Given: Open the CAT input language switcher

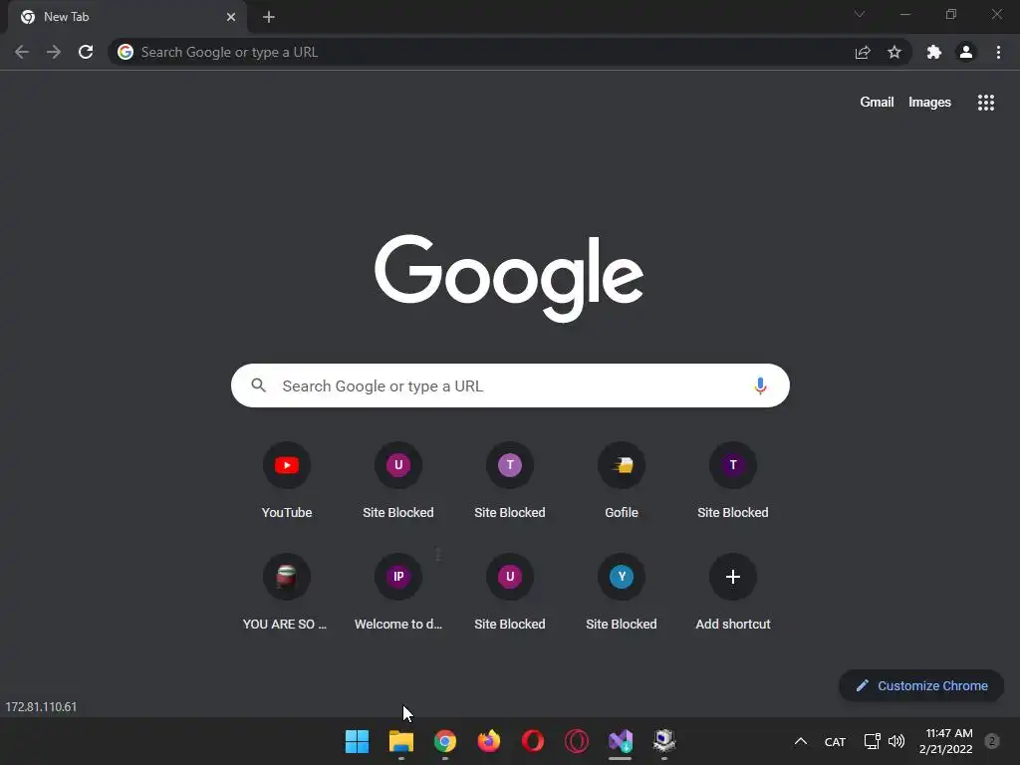Looking at the screenshot, I should pos(835,741).
